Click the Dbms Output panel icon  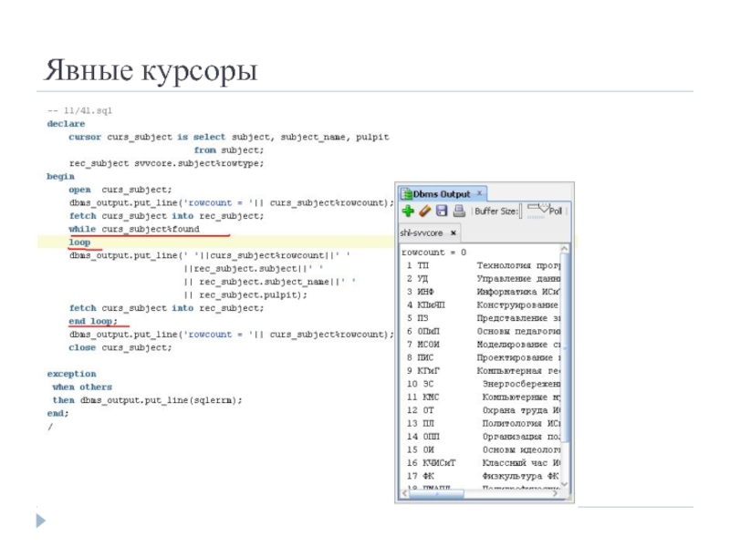tap(406, 194)
